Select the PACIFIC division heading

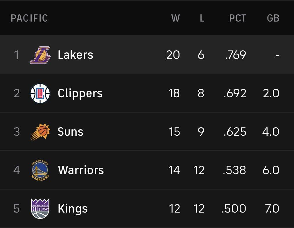[29, 18]
